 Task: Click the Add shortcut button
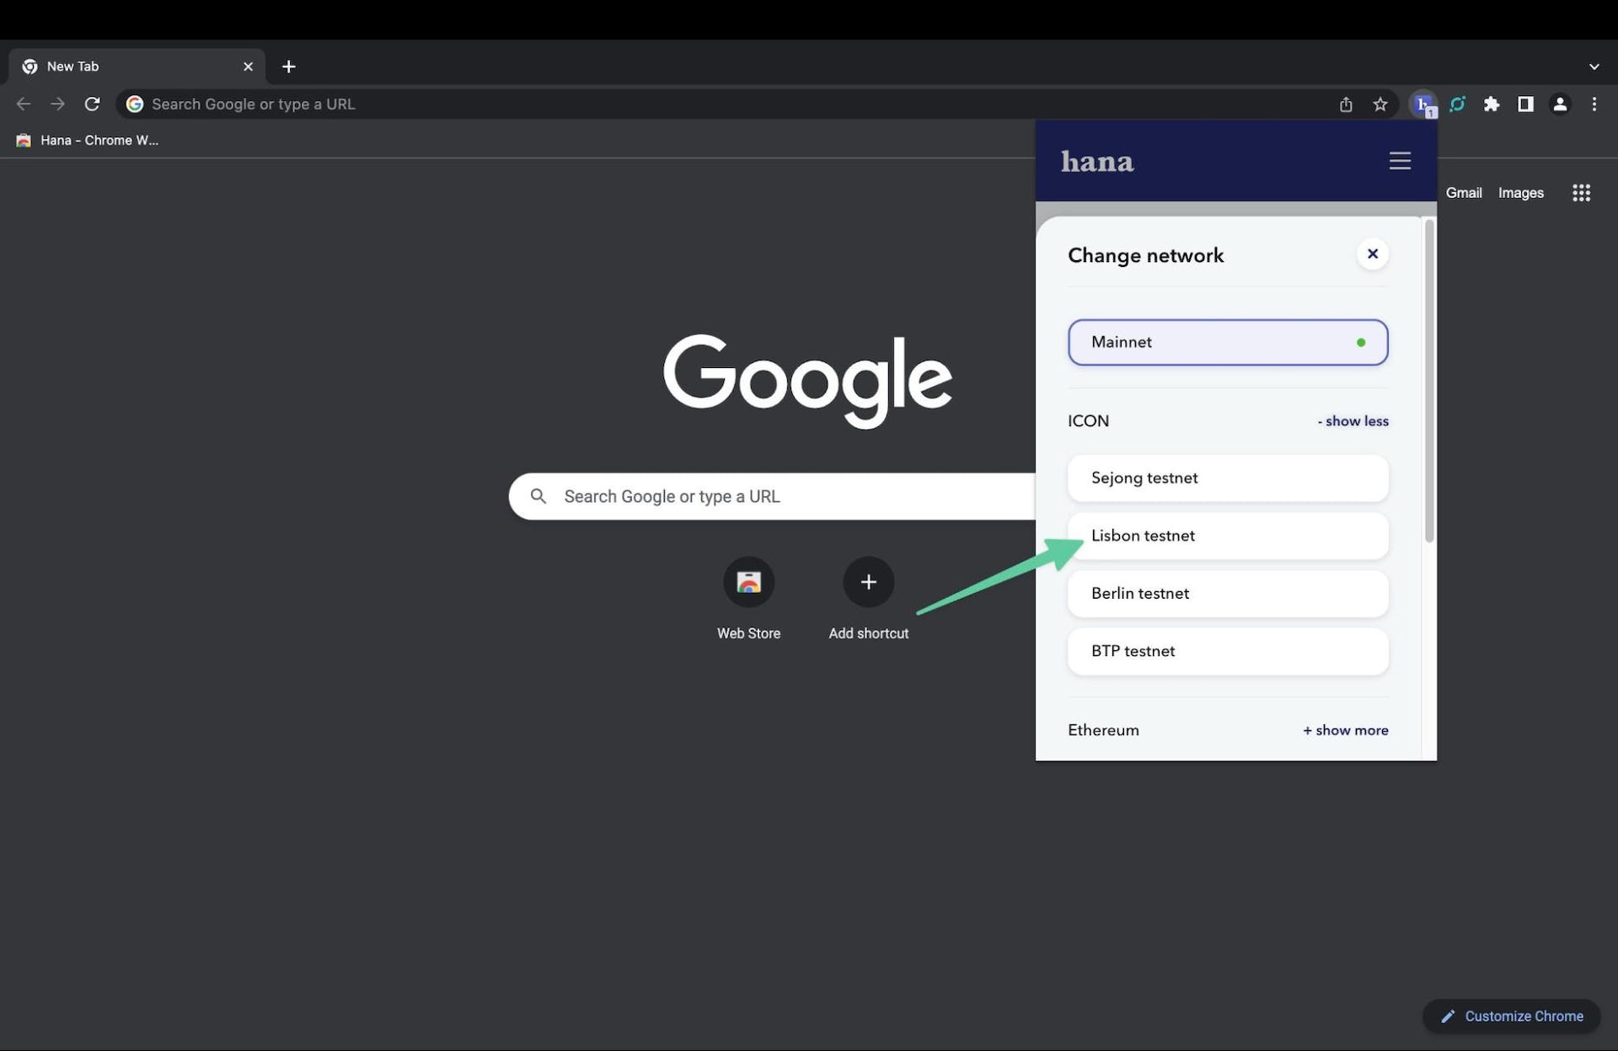(868, 599)
